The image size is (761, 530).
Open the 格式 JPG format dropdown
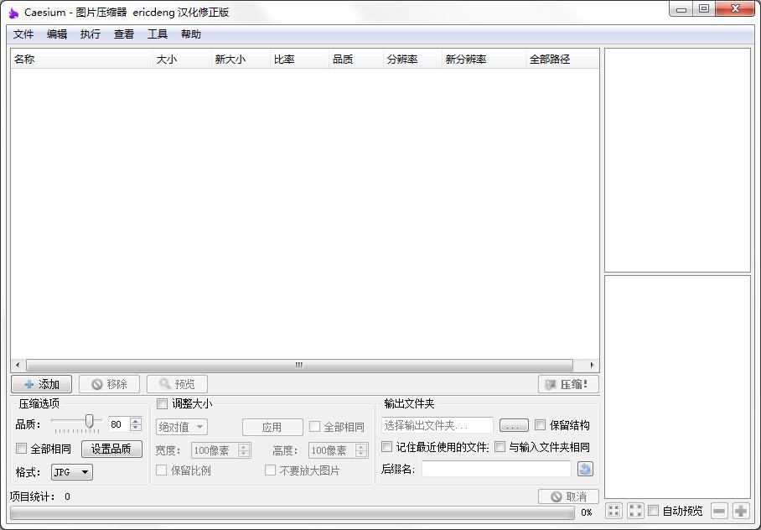click(x=71, y=471)
